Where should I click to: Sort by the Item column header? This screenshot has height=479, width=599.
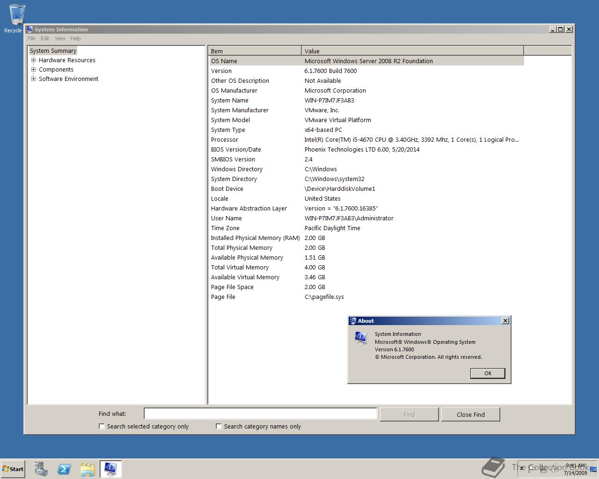pos(255,51)
